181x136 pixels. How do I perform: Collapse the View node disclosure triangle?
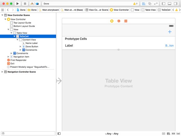8,30
